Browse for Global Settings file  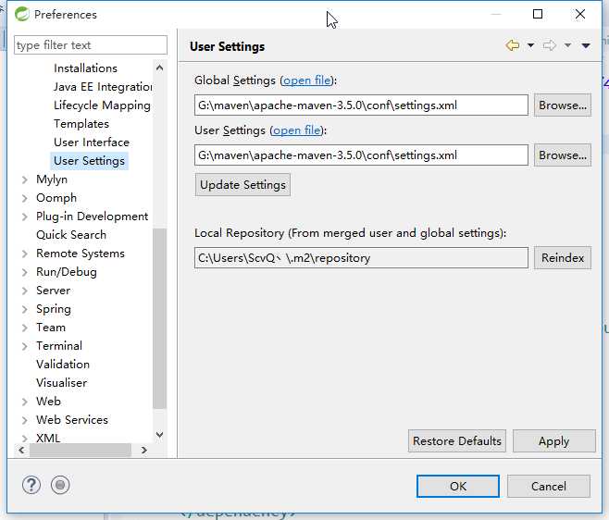pos(563,105)
